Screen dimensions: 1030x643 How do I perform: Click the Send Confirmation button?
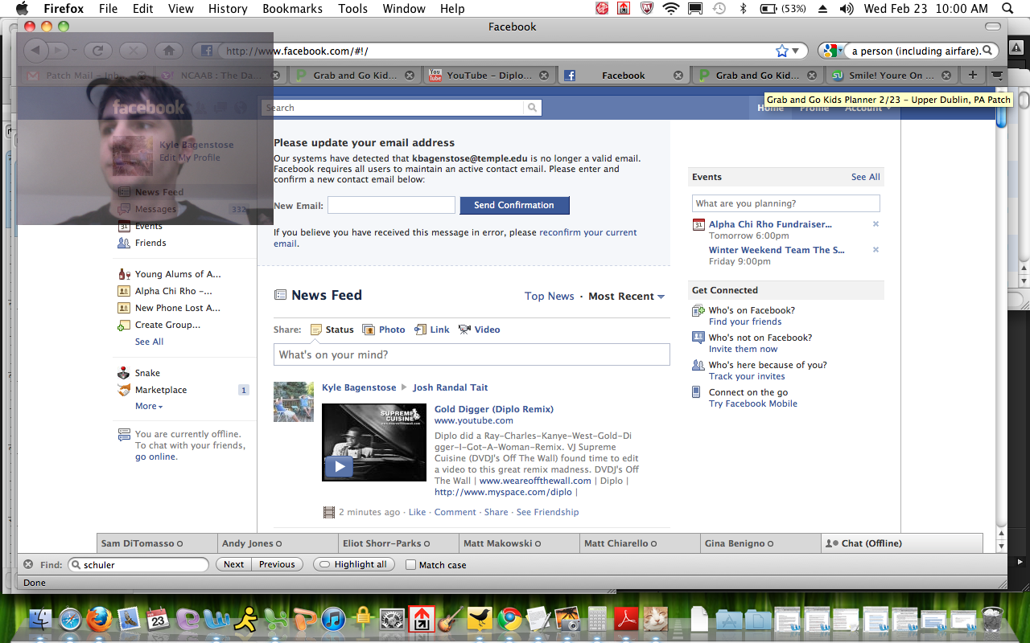[x=514, y=206]
